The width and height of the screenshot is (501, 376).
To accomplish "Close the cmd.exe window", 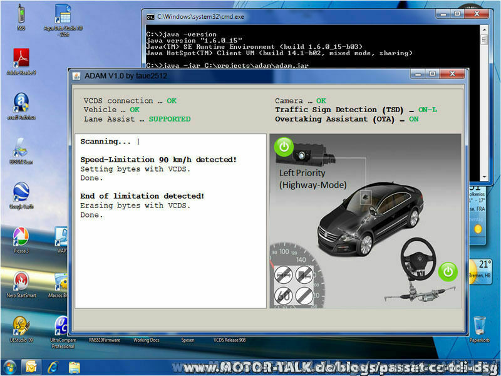I will (x=477, y=14).
